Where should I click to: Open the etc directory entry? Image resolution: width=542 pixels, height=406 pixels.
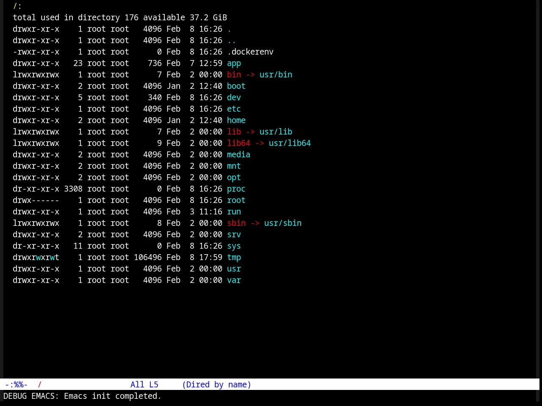pyautogui.click(x=234, y=109)
